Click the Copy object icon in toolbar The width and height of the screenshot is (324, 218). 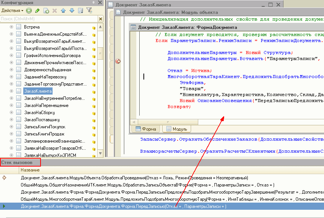point(46,11)
